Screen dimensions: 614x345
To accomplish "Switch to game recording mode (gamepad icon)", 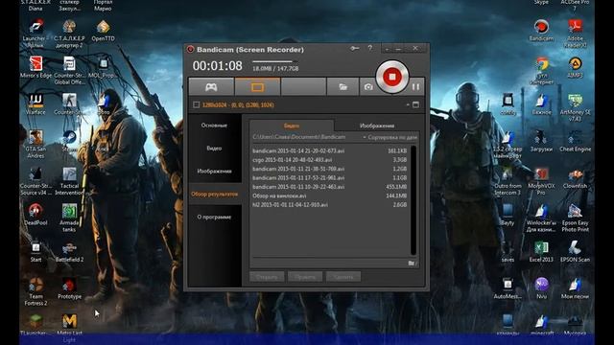I will click(211, 87).
